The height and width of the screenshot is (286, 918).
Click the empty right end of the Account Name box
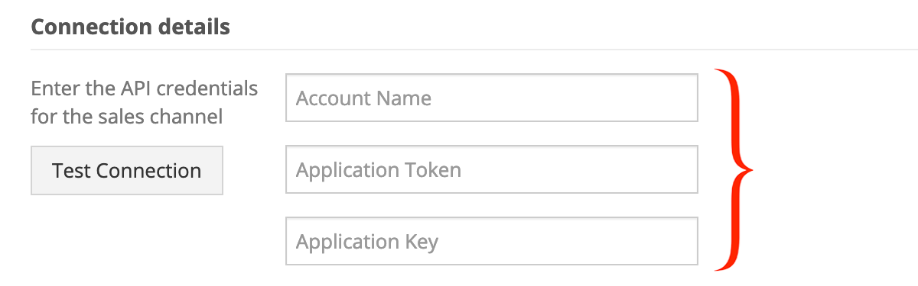[650, 98]
